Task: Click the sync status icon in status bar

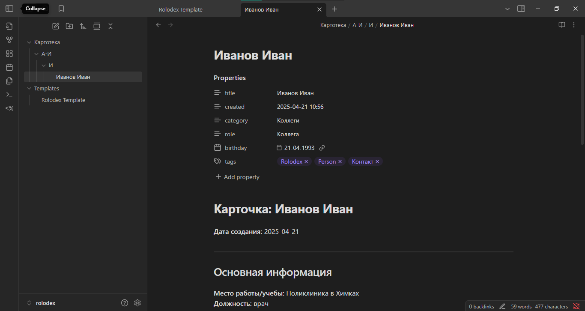Action: (x=576, y=306)
